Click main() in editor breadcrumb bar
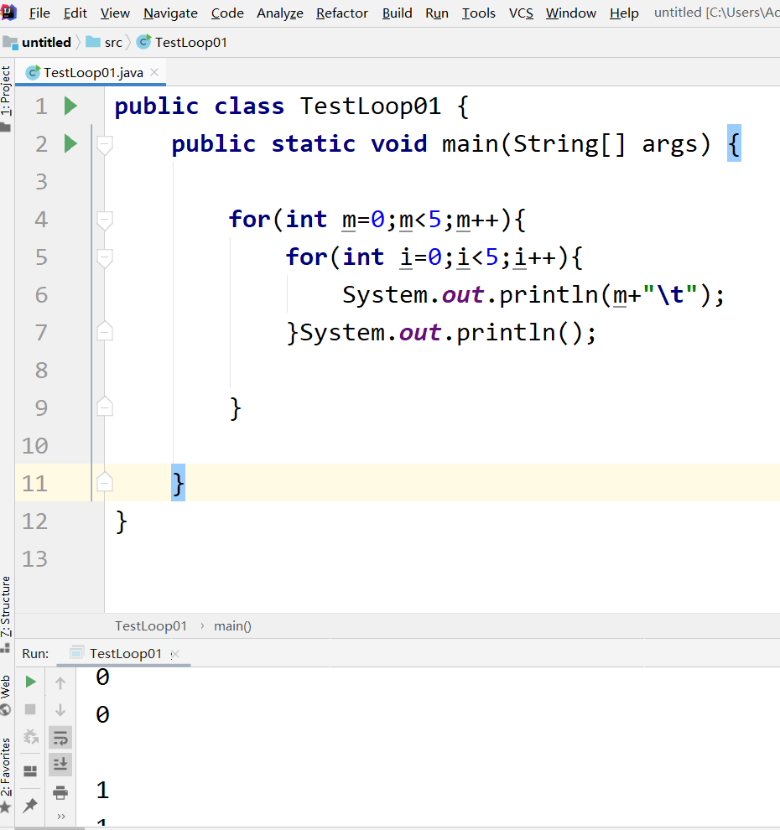This screenshot has width=780, height=830. coord(232,625)
